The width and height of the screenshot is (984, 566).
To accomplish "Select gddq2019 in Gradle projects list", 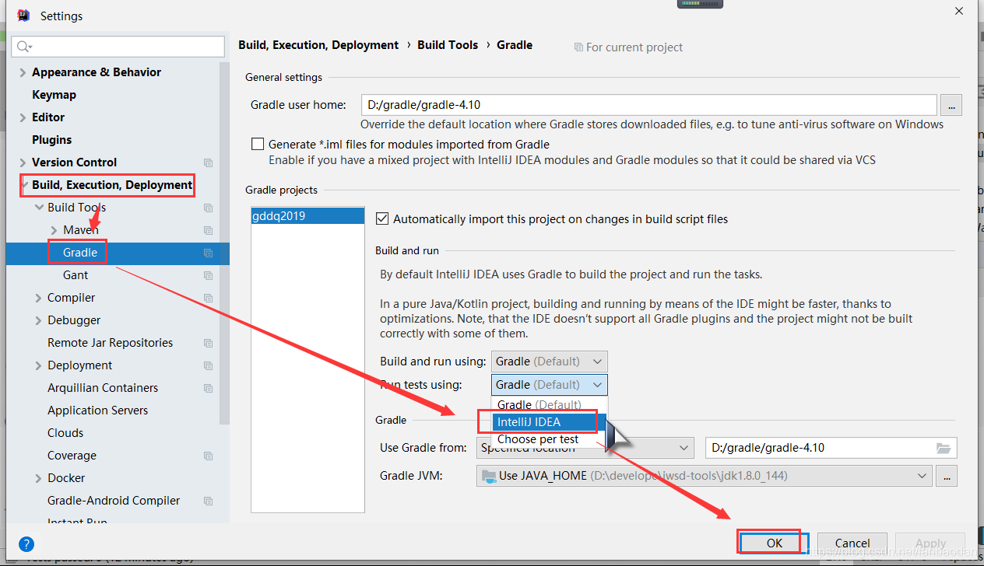I will click(x=307, y=216).
